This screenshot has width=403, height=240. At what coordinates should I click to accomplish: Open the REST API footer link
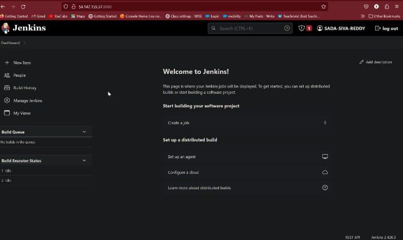pos(352,237)
